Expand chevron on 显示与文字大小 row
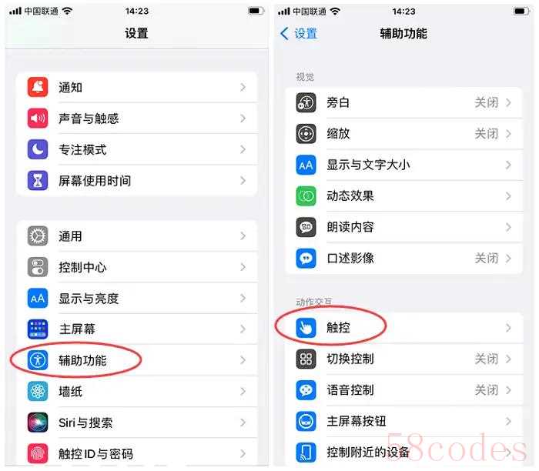The image size is (539, 471). pos(508,165)
